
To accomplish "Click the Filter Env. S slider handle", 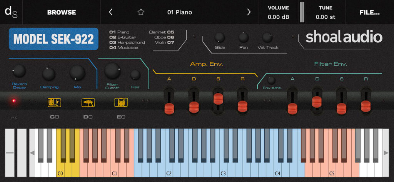I will [x=341, y=109].
